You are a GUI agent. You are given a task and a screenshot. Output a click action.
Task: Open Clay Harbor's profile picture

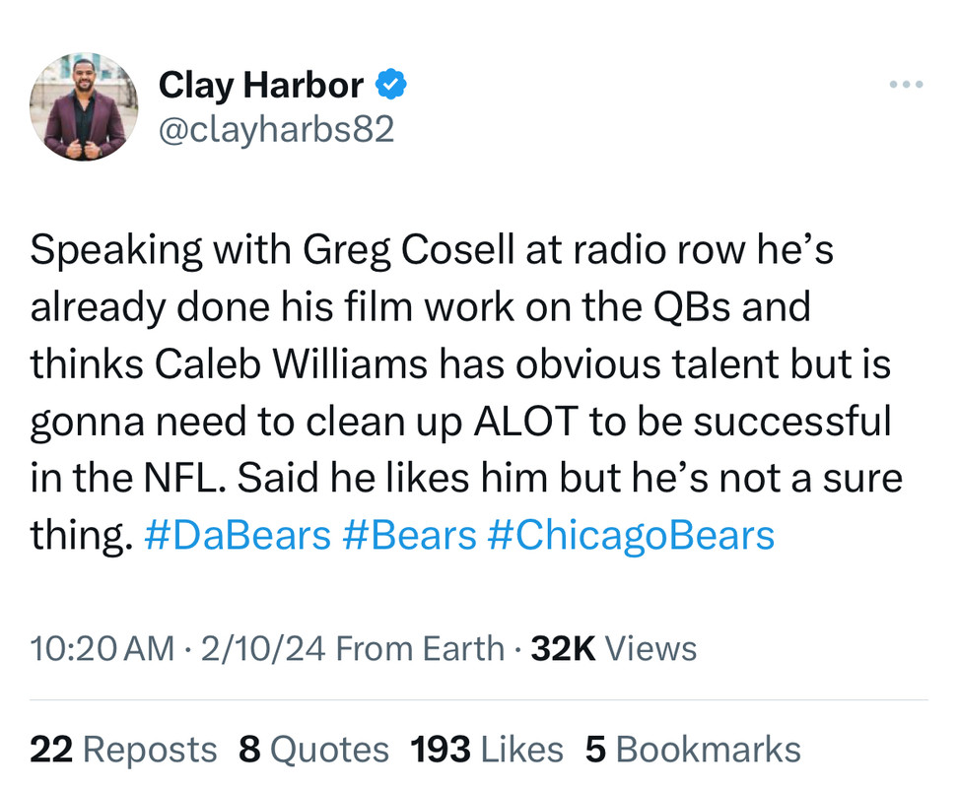pos(84,106)
